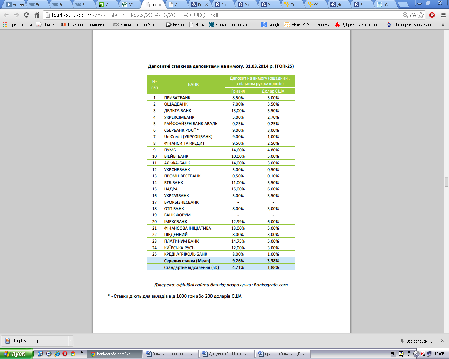Switch to the 'Of' tab
The image size is (449, 359).
coord(314,5)
